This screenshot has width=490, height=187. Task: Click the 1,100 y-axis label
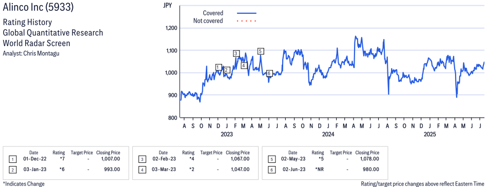point(171,51)
